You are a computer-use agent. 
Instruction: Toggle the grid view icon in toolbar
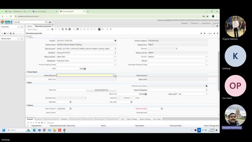point(78,29)
